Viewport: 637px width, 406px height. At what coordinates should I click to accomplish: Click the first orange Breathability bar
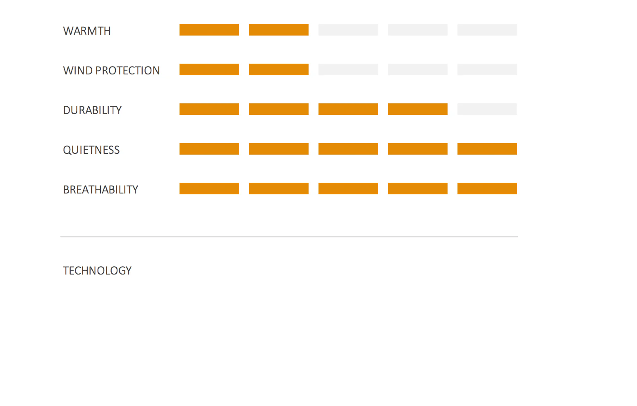[x=209, y=189]
